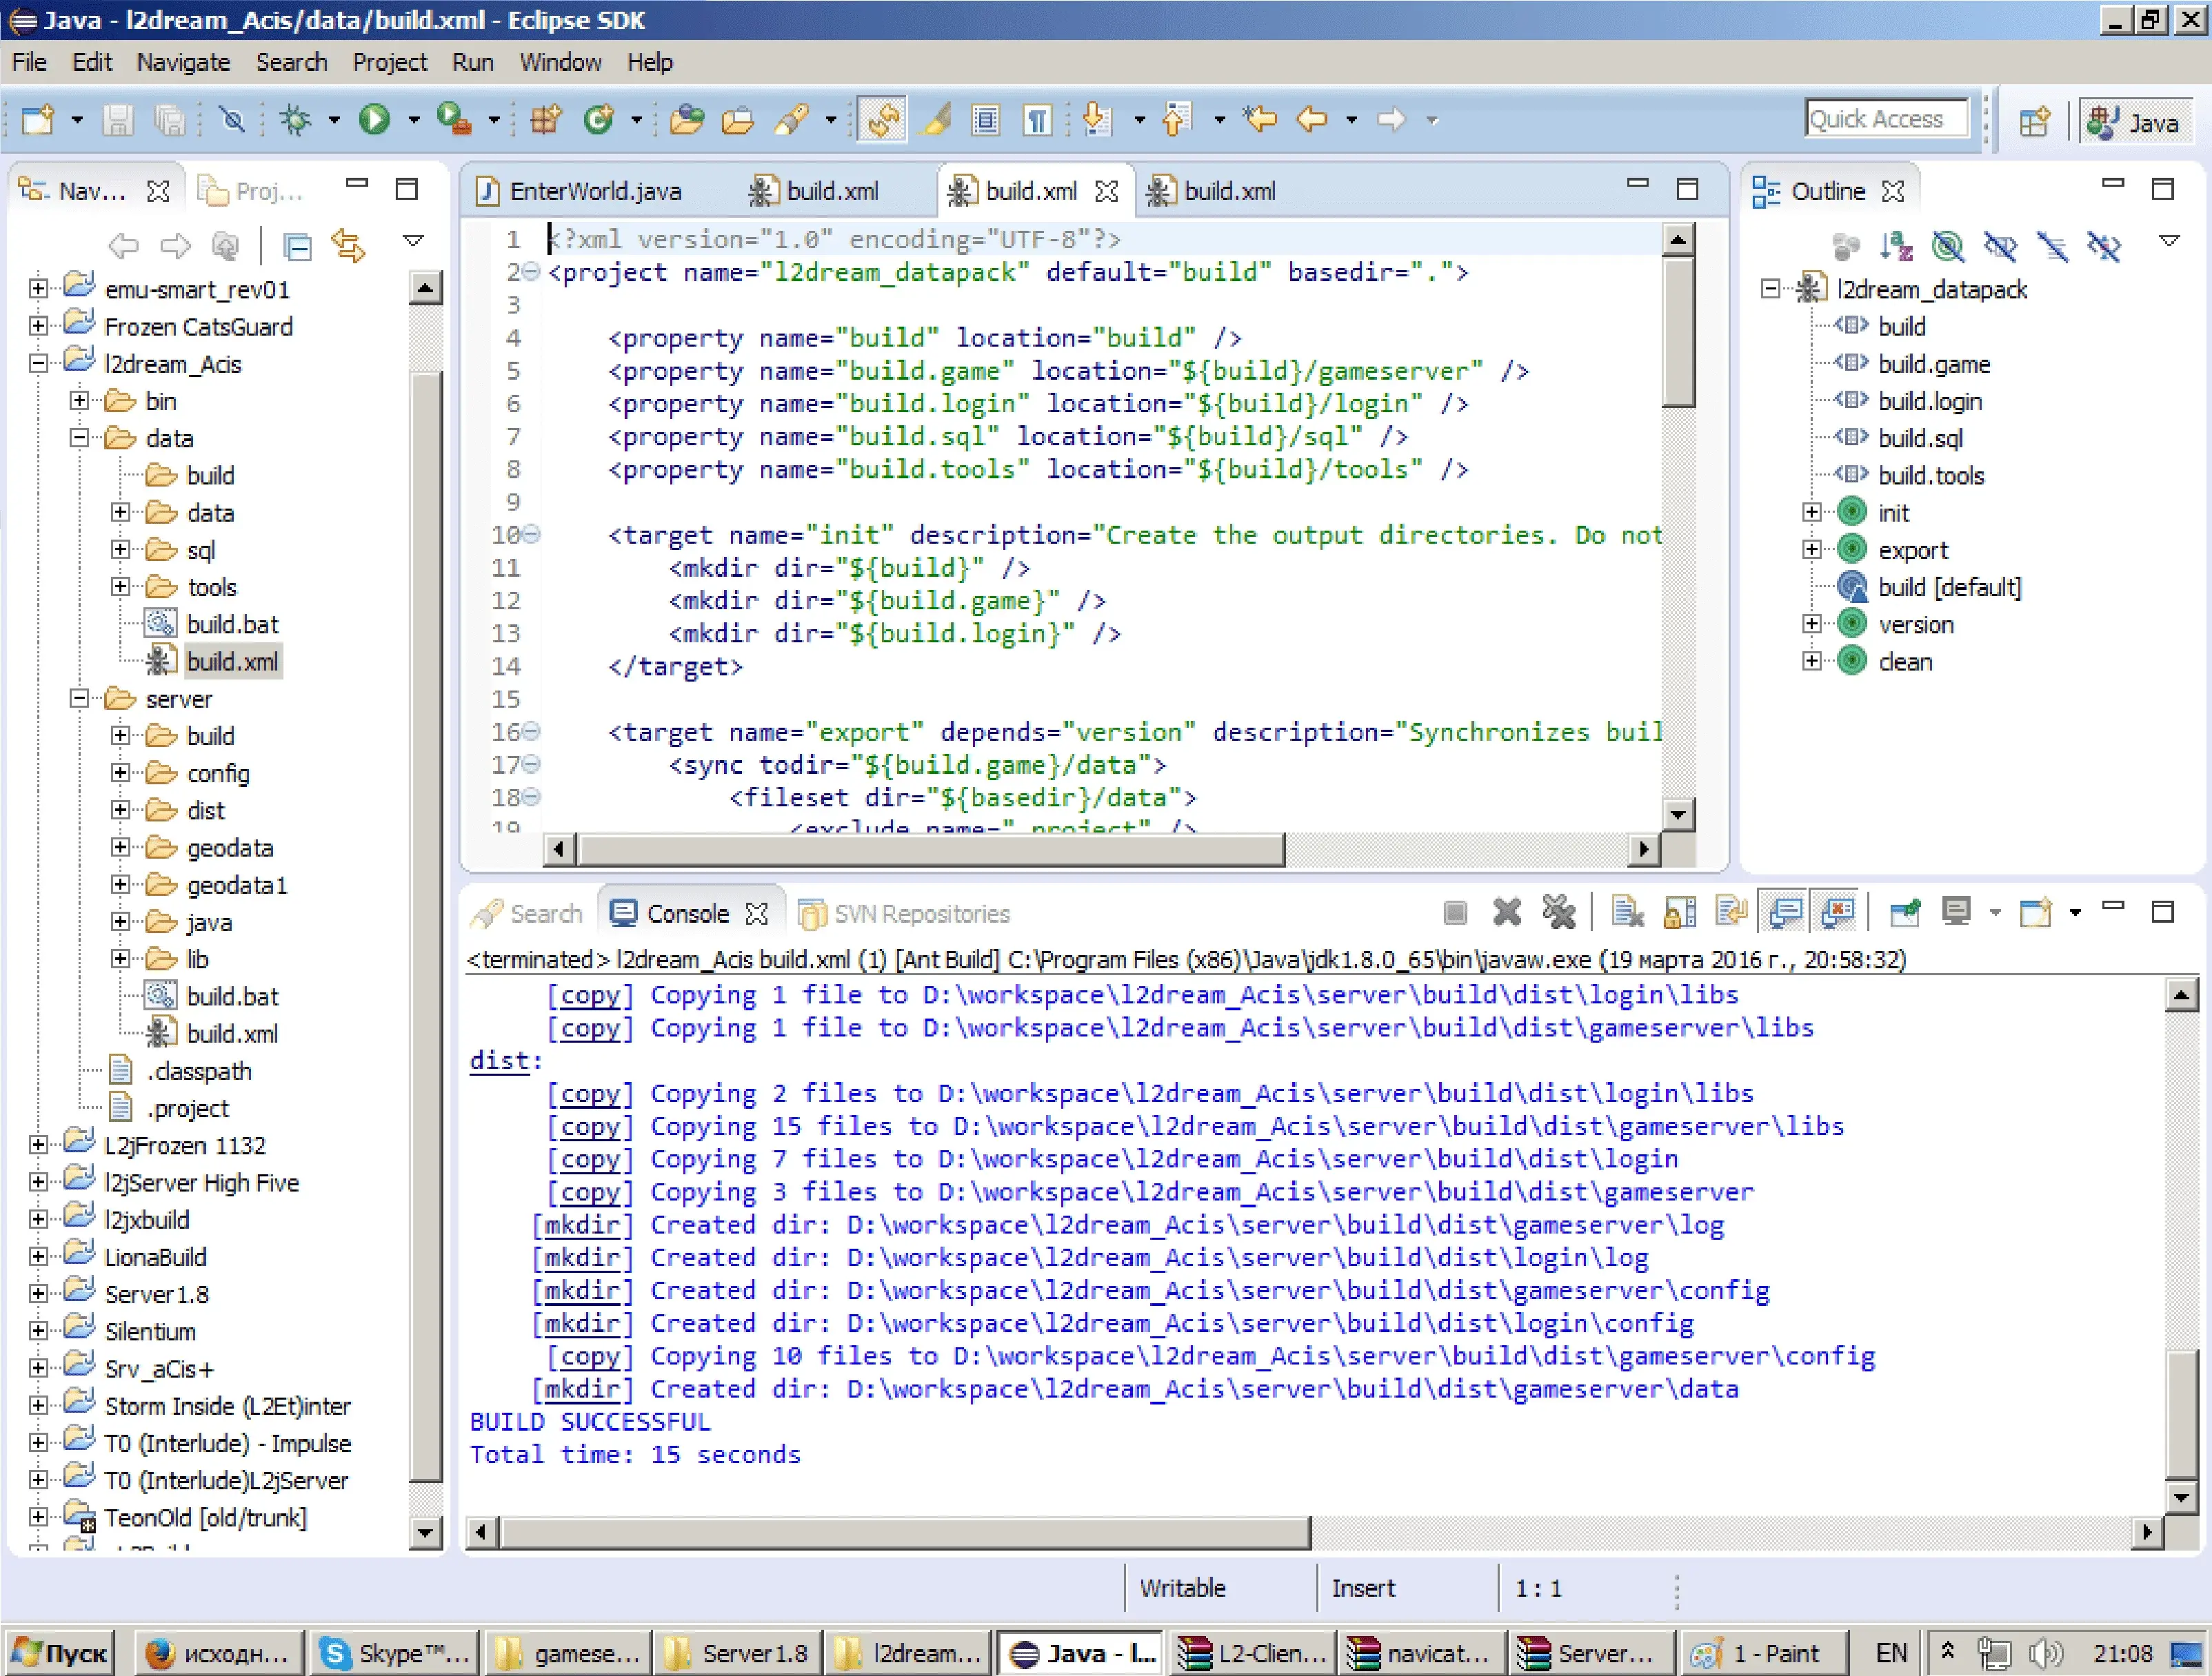Screen dimensions: 2212x1676
Task: Switch to SVN Repositories tab
Action: pyautogui.click(x=905, y=912)
